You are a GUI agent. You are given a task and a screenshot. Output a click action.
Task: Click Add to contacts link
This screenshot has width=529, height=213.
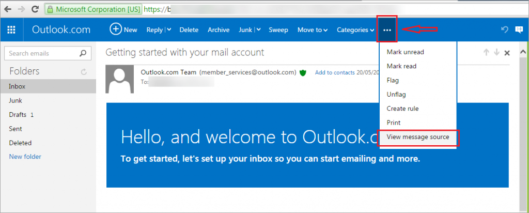(x=335, y=72)
